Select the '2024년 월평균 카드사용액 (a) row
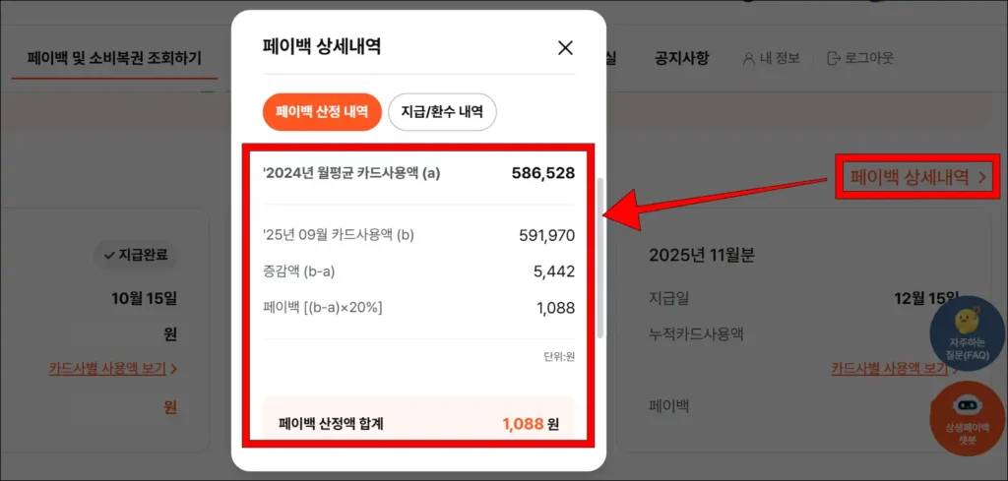Image resolution: width=1008 pixels, height=481 pixels. [x=418, y=173]
